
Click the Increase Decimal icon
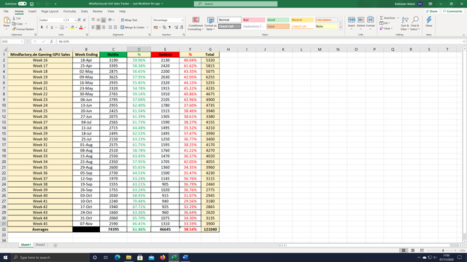176,28
